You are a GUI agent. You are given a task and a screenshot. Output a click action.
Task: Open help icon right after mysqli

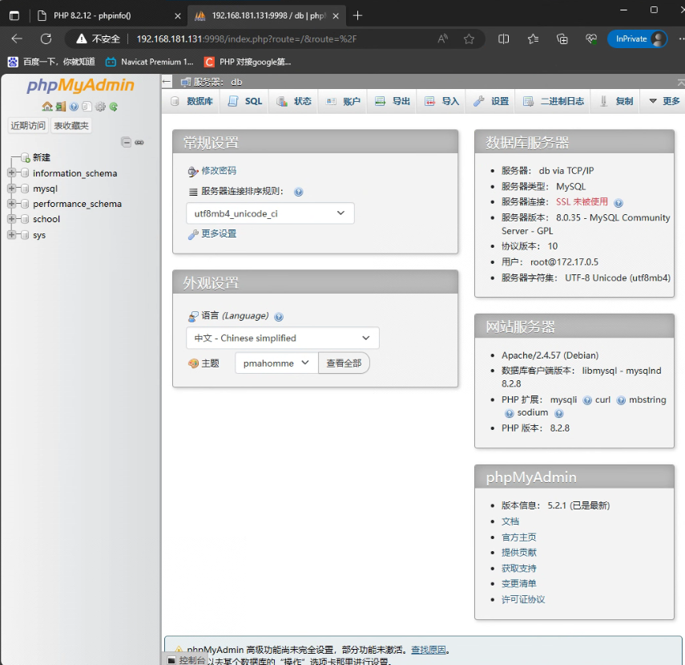[587, 400]
